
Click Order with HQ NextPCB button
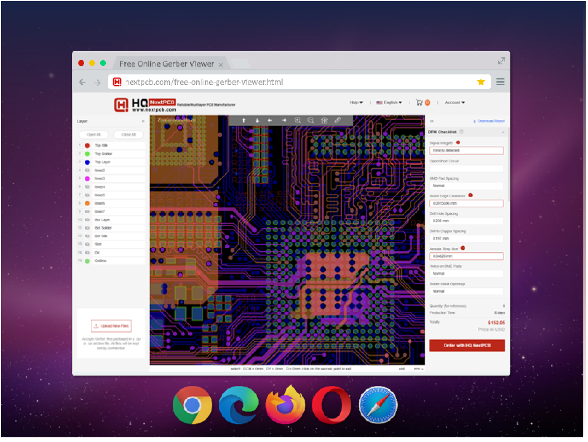click(467, 345)
